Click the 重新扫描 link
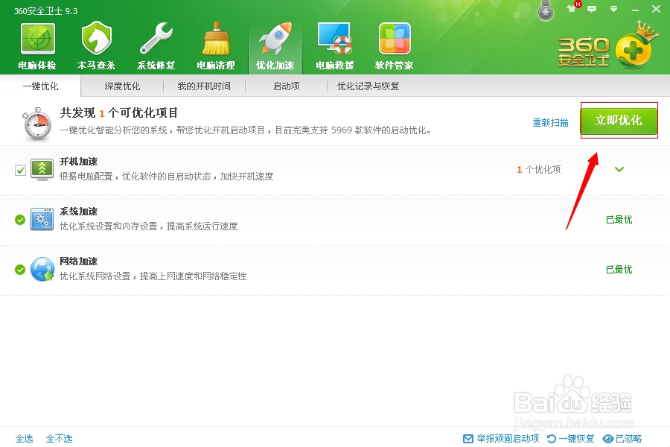Image resolution: width=670 pixels, height=447 pixels. point(550,122)
